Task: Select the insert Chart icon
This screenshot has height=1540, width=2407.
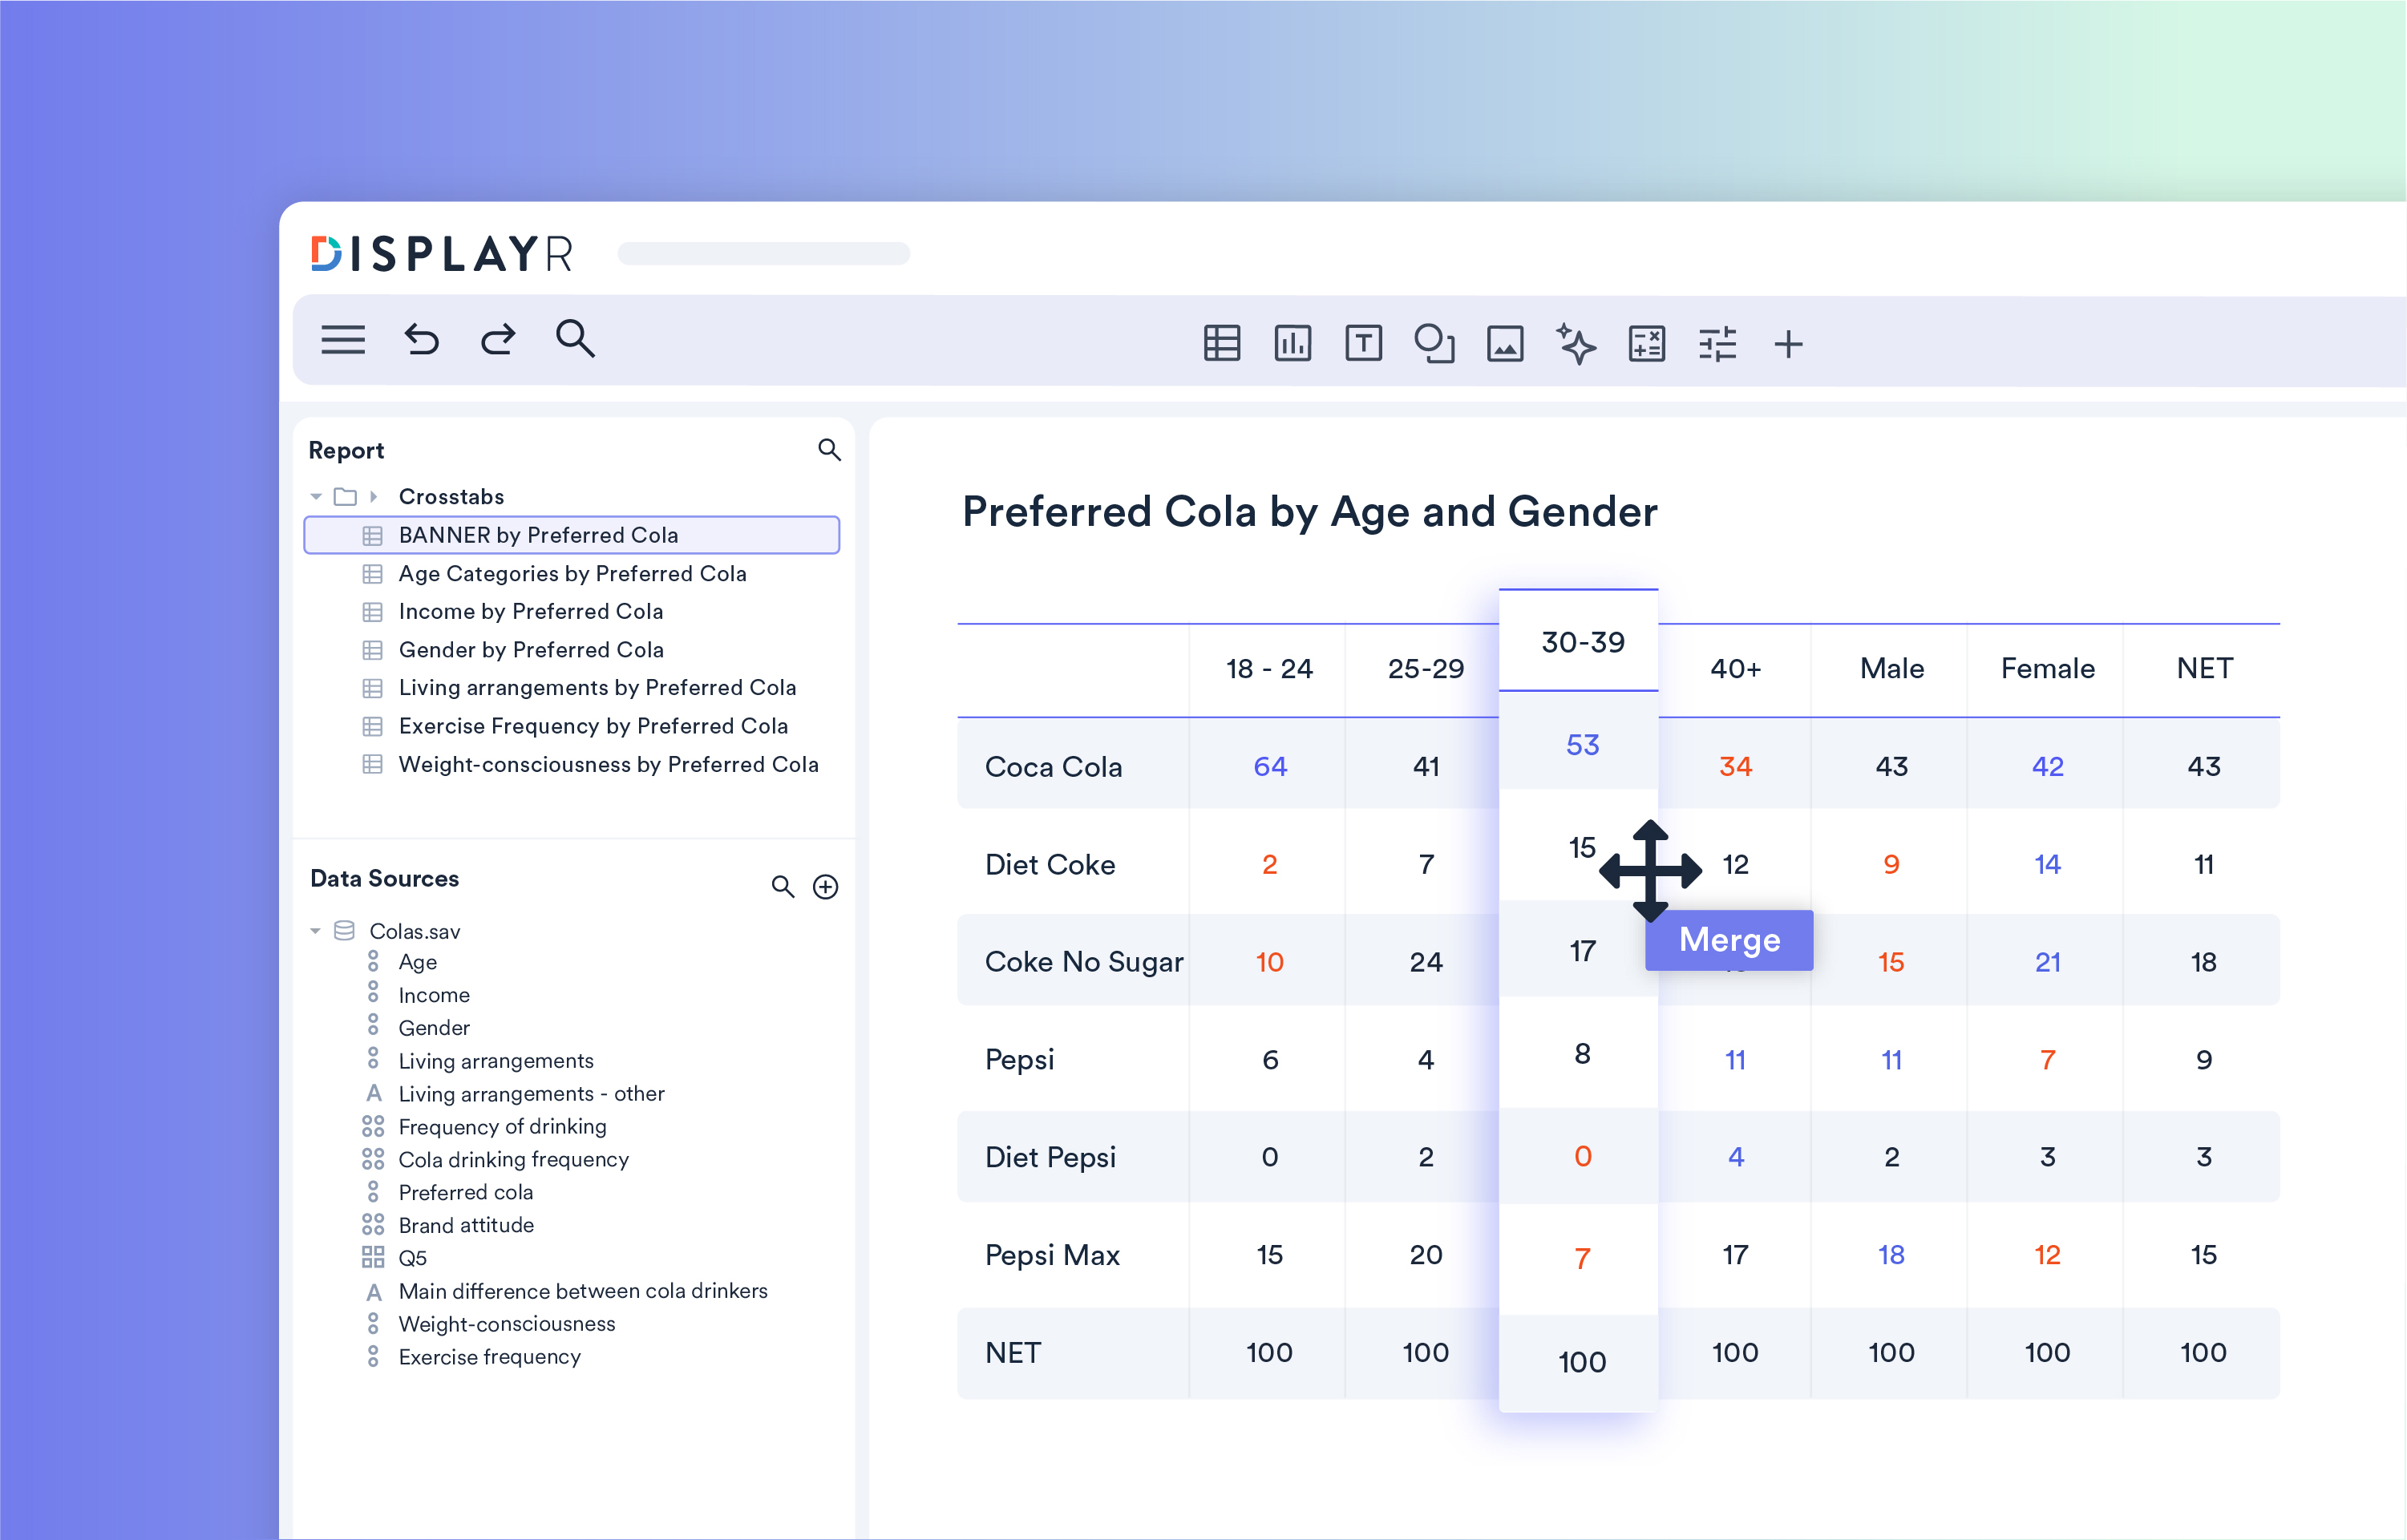Action: coord(1292,344)
